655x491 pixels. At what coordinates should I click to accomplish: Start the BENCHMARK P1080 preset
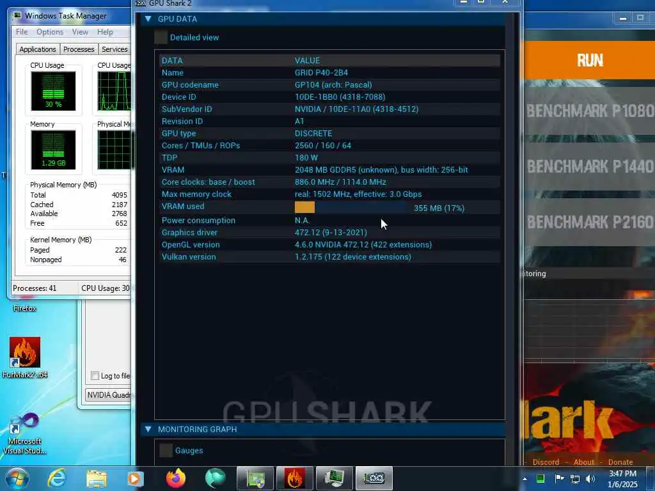[x=590, y=111]
